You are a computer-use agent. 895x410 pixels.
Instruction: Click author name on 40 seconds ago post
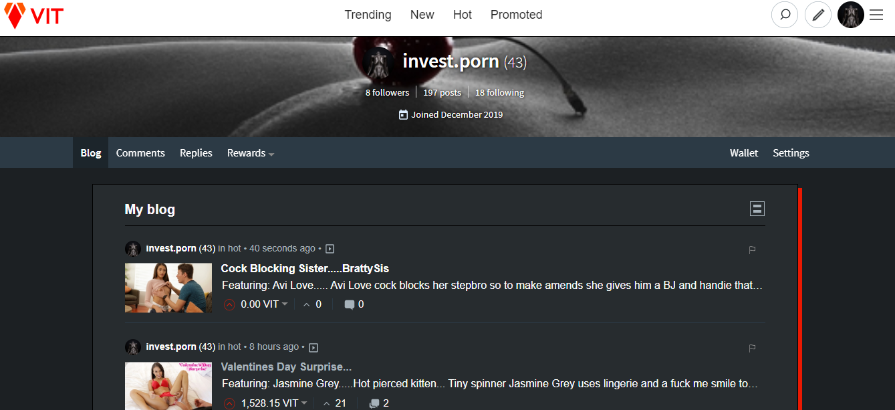pyautogui.click(x=171, y=248)
